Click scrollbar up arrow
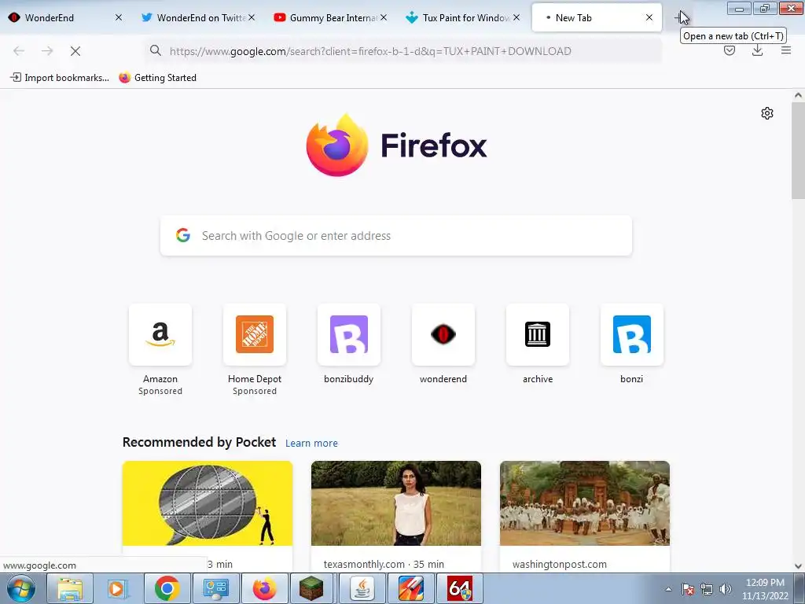 point(798,95)
